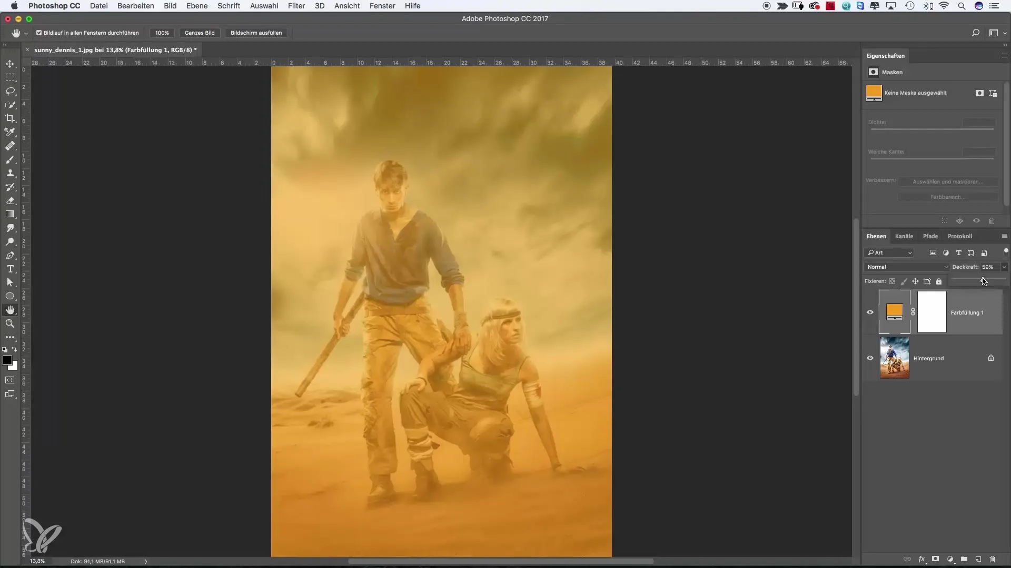The image size is (1011, 568).
Task: Switch to the Pfade tab
Action: 930,236
